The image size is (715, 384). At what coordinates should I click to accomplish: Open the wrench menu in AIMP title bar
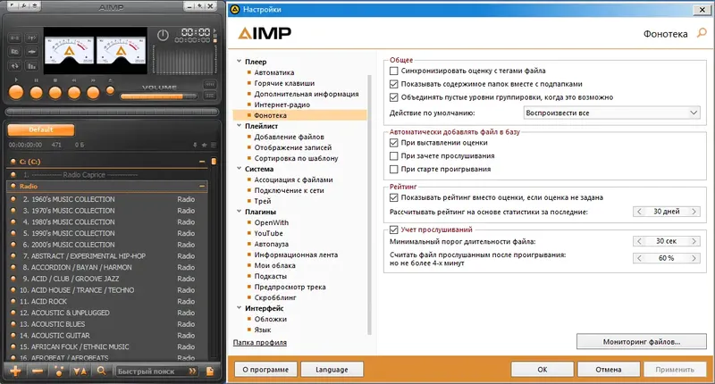point(22,6)
